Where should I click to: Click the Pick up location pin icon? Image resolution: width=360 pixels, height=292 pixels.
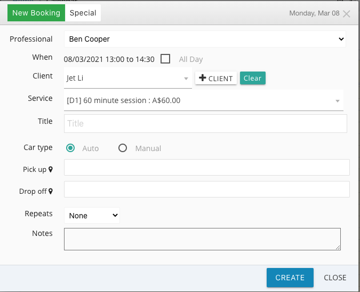pyautogui.click(x=51, y=170)
